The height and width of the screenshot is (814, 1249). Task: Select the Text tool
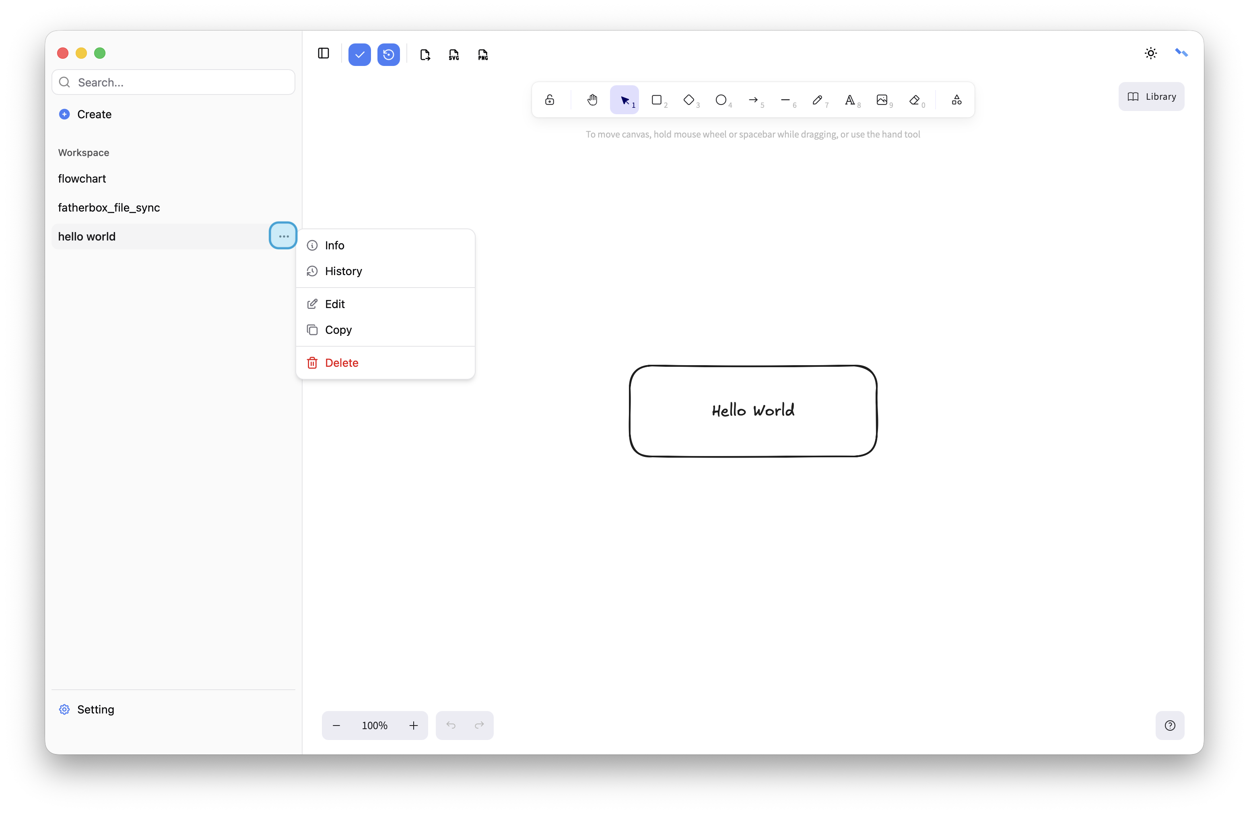coord(850,100)
